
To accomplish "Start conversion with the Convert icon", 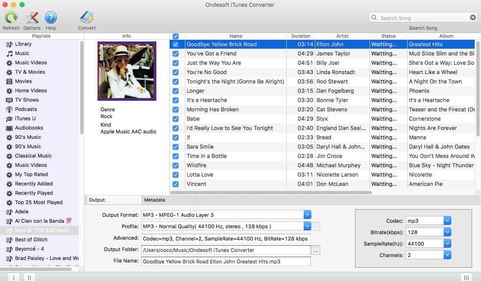I will [x=87, y=17].
